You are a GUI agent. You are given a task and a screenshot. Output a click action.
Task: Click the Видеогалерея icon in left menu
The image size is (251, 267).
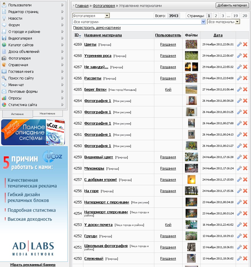[x=4, y=38]
